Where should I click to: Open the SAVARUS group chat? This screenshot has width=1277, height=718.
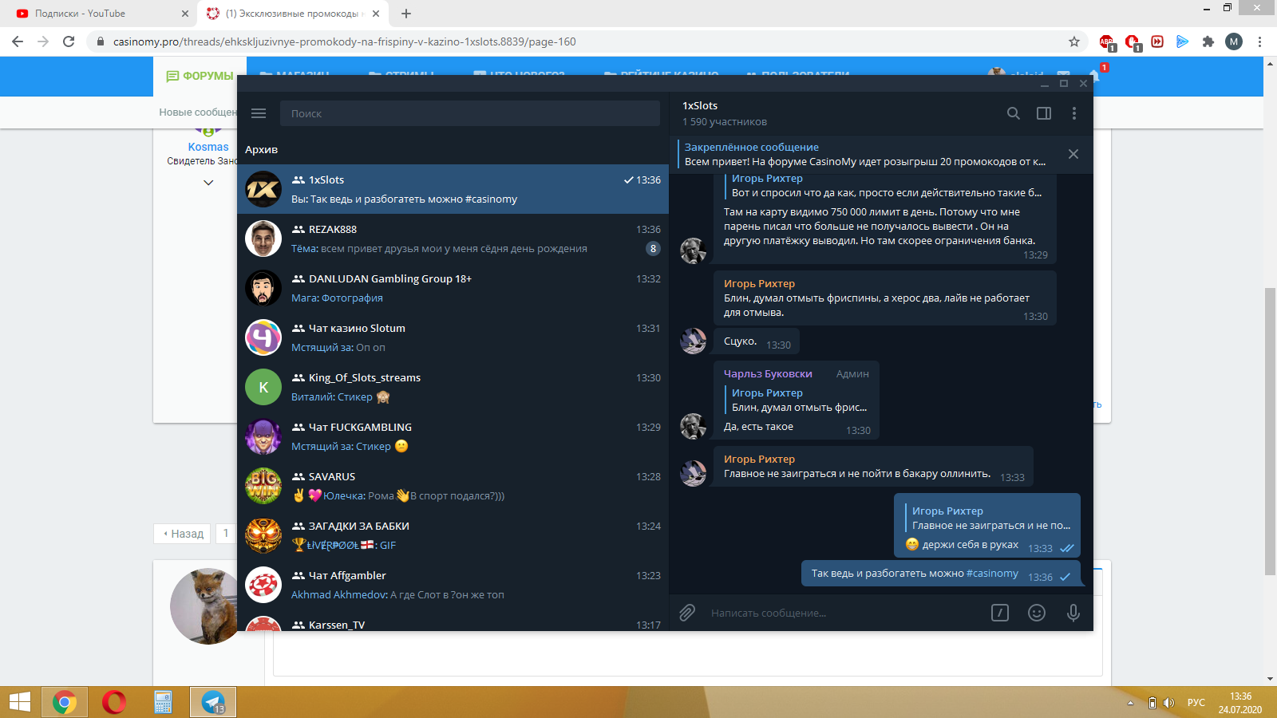pyautogui.click(x=453, y=486)
